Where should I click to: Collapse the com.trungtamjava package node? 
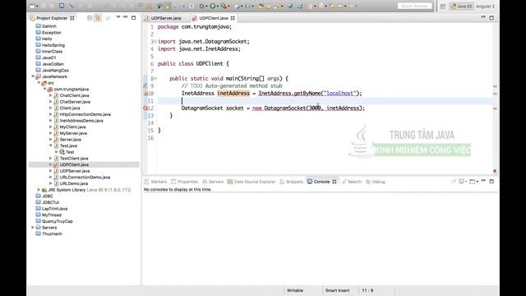click(x=44, y=90)
